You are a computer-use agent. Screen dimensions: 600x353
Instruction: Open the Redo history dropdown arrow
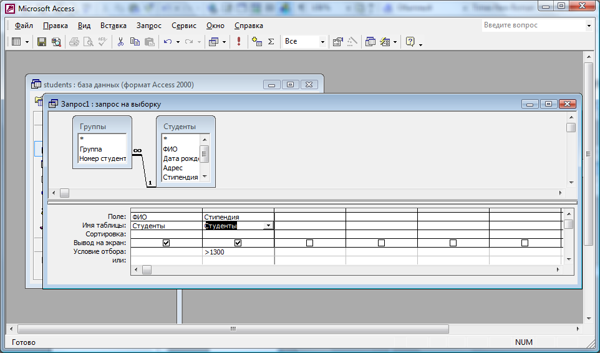(x=199, y=42)
